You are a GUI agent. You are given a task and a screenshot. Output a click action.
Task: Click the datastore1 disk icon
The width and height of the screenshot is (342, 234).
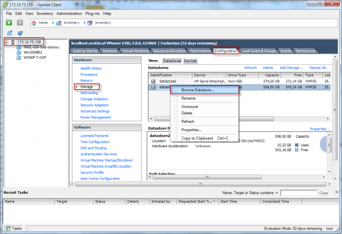click(x=153, y=81)
